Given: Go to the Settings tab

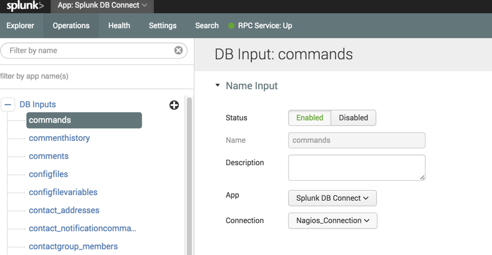Looking at the screenshot, I should (163, 26).
